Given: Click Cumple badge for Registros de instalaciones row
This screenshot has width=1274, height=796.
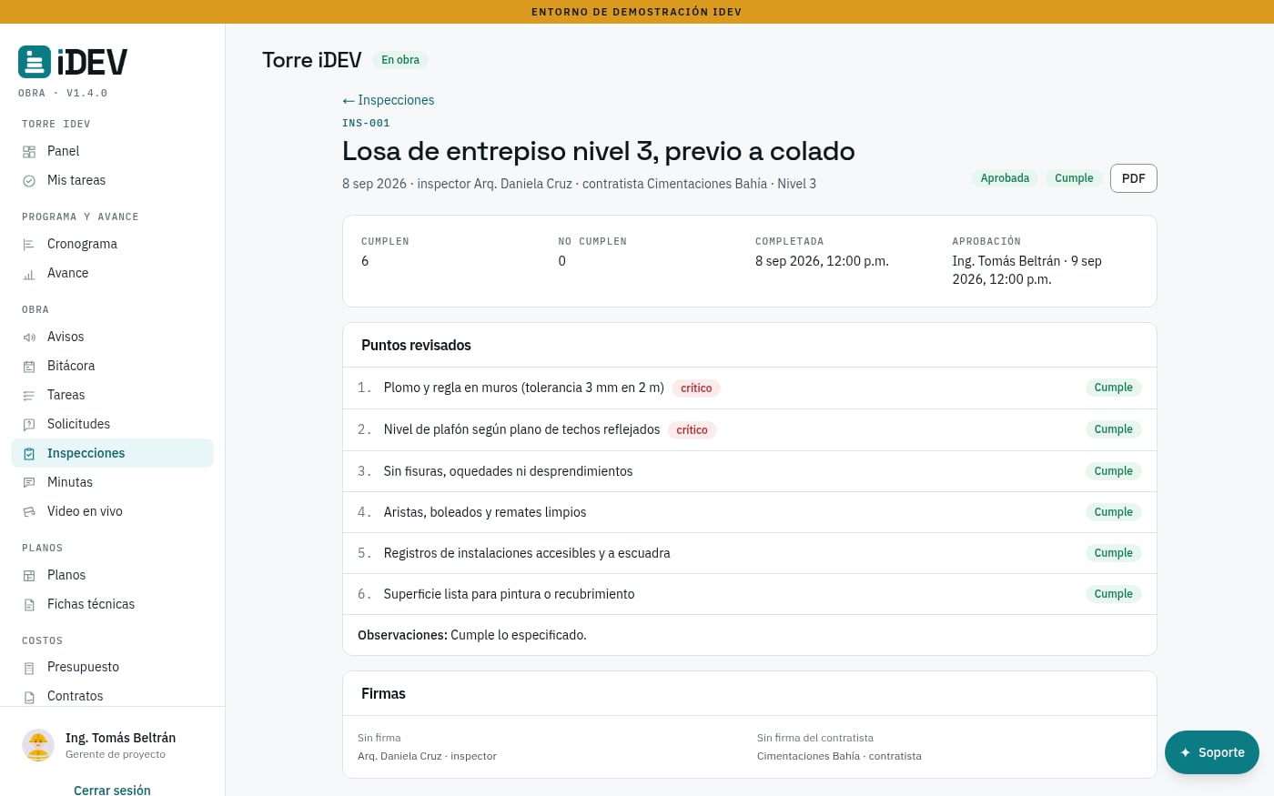Looking at the screenshot, I should click(x=1113, y=553).
